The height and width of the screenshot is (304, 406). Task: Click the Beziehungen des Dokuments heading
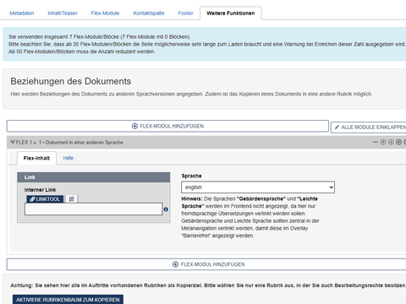71,81
